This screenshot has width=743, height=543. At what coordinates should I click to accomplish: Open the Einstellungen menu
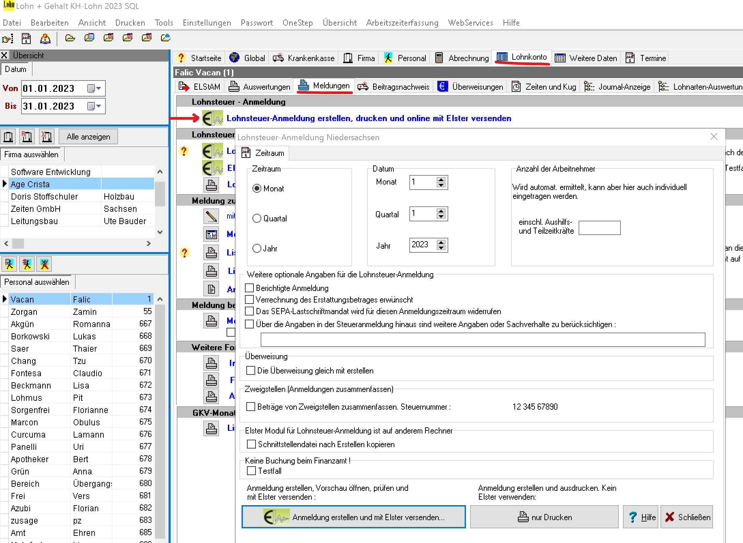pyautogui.click(x=207, y=23)
